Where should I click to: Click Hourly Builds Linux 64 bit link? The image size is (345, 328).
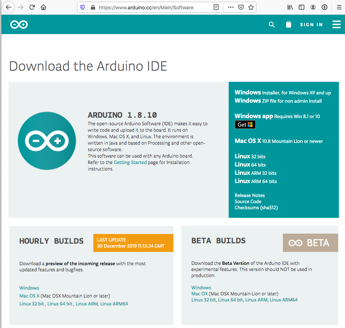coord(60,304)
